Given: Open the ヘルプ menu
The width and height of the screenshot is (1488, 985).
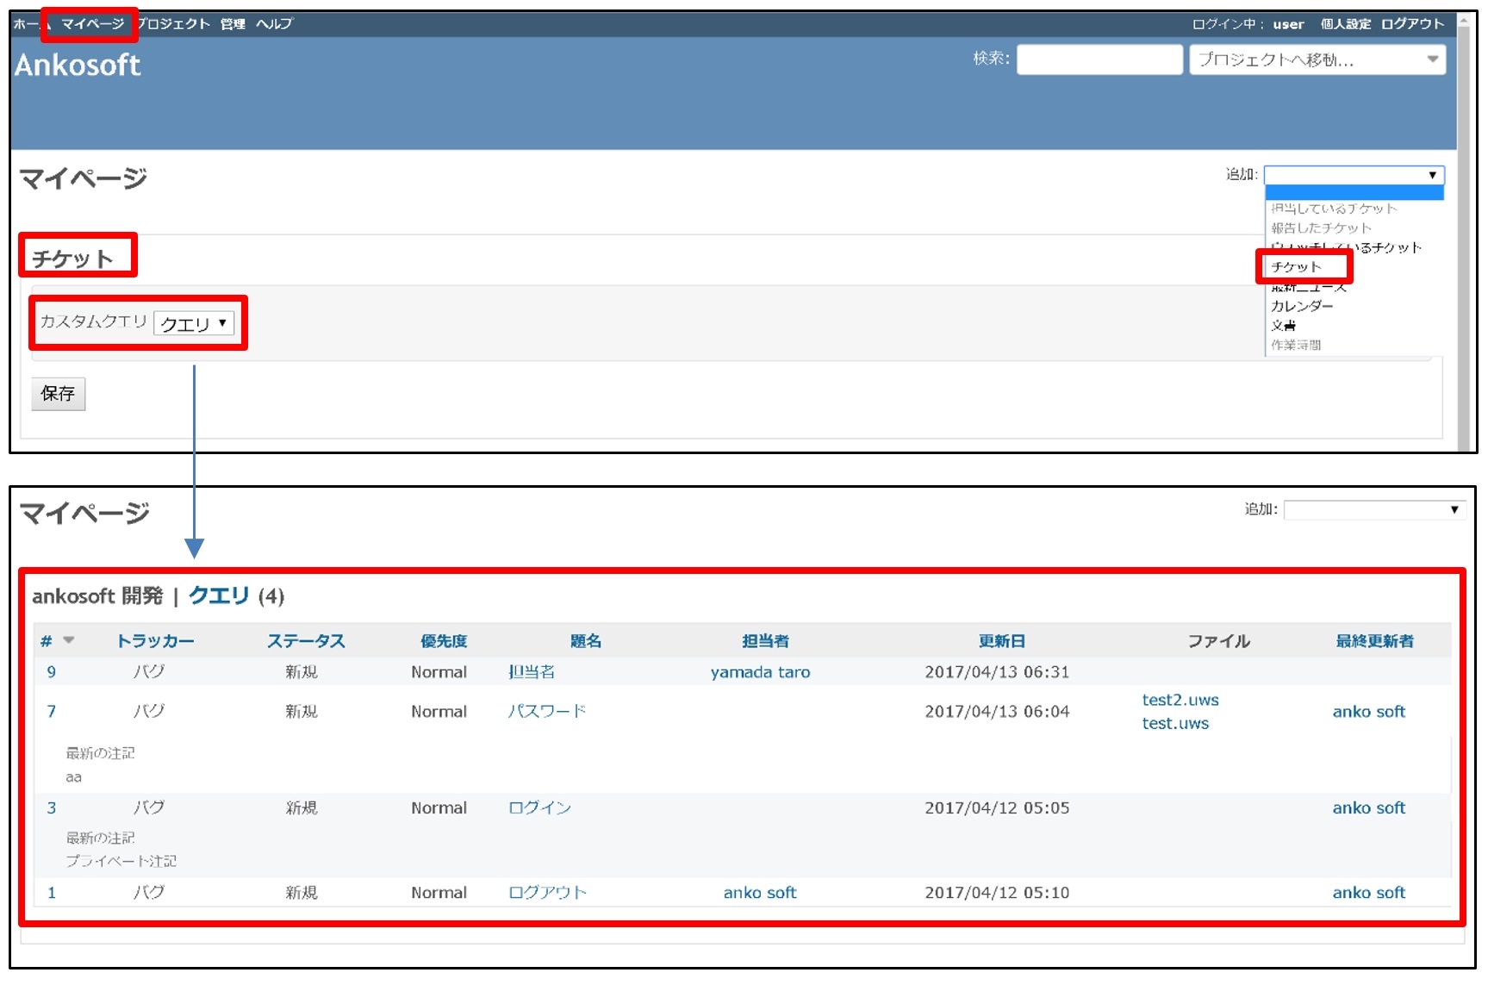Looking at the screenshot, I should pyautogui.click(x=274, y=24).
